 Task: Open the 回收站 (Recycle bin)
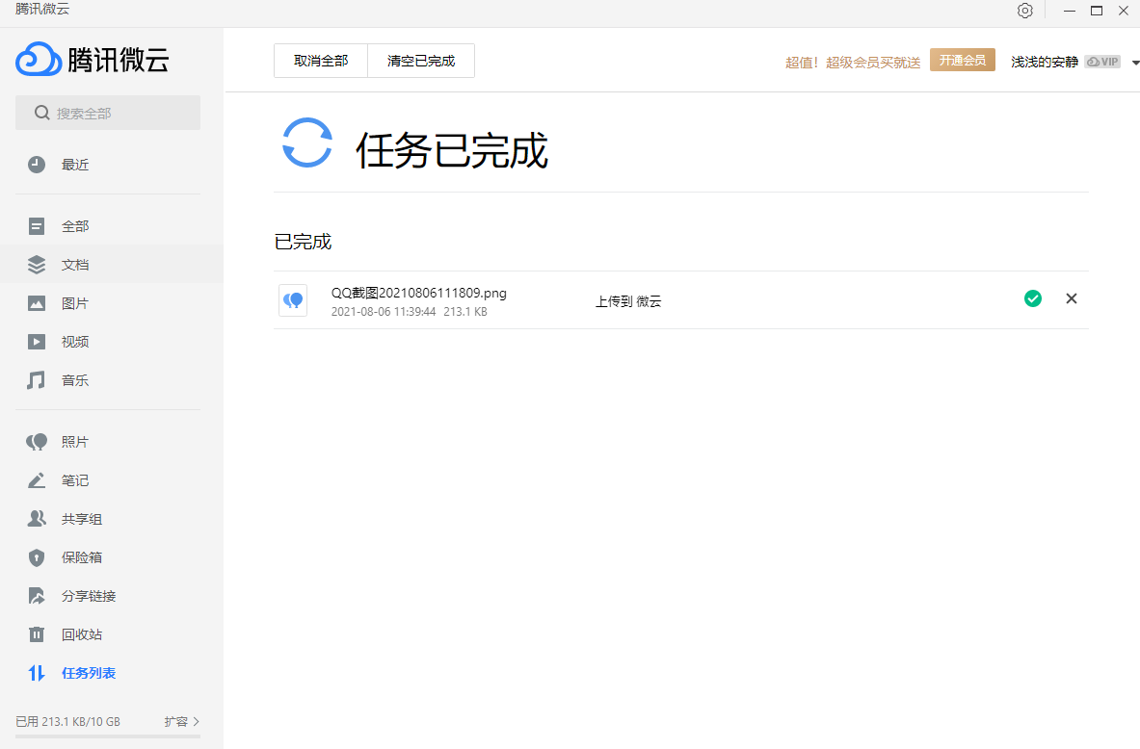[77, 633]
